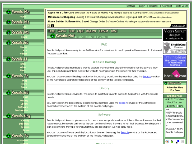Click Login in the top bar
This screenshot has width=192, height=144.
[x=142, y=6]
